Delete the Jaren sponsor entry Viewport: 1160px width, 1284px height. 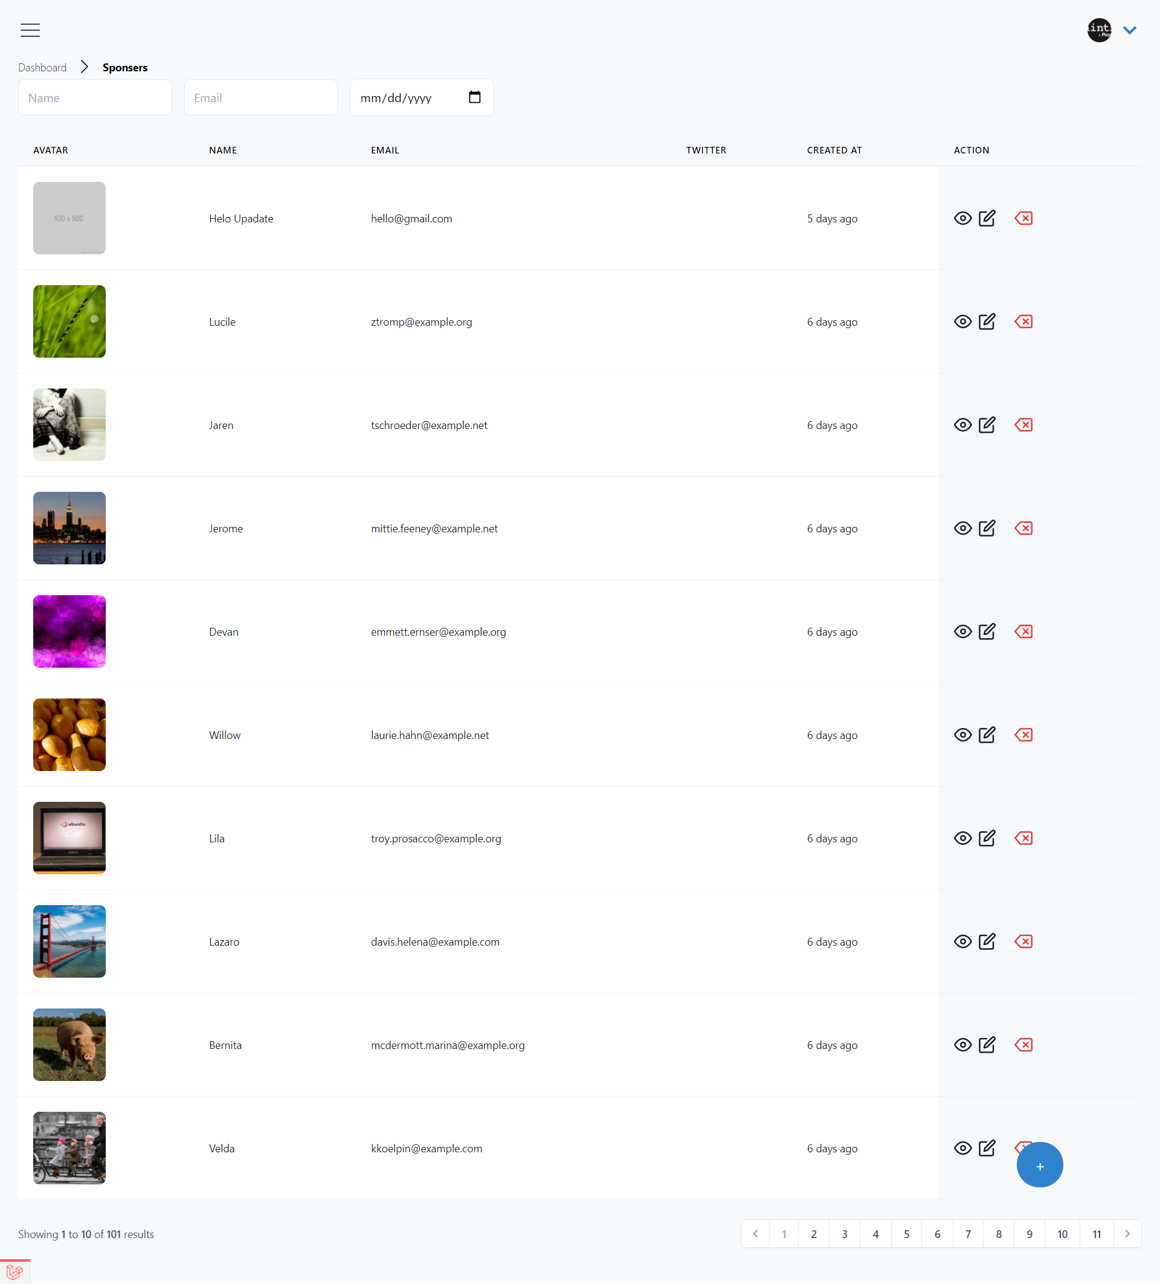1023,425
